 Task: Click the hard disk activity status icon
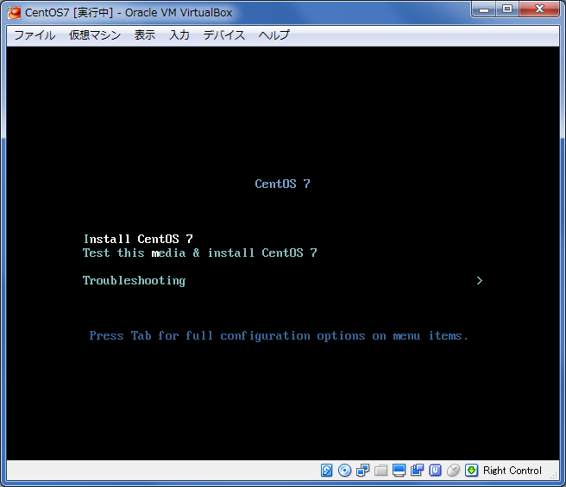[327, 471]
